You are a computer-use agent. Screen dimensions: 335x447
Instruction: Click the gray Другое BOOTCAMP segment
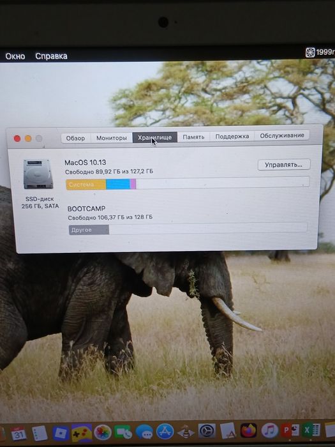89,230
